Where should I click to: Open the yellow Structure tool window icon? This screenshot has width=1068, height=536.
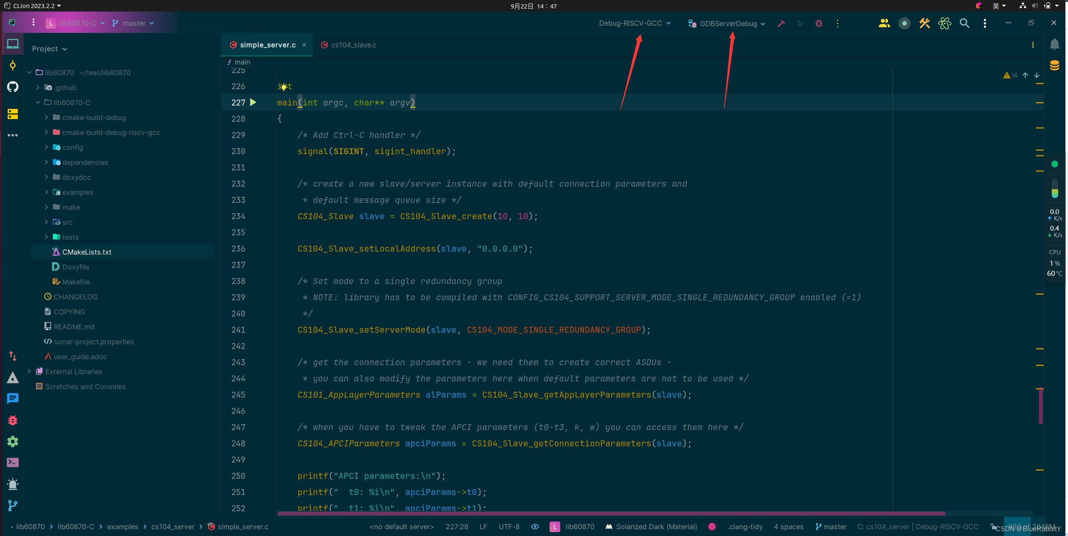[x=12, y=114]
